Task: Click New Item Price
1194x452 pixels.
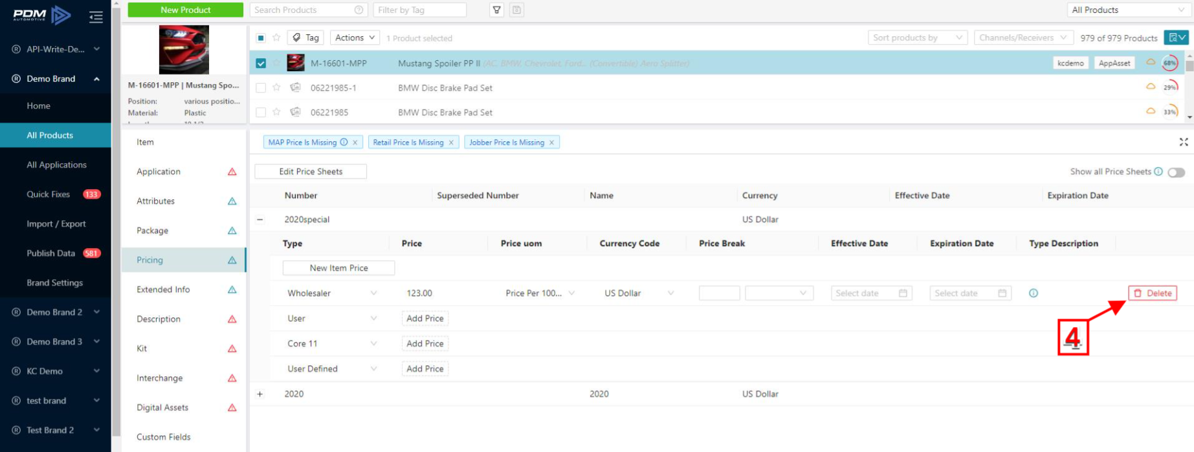Action: tap(338, 268)
